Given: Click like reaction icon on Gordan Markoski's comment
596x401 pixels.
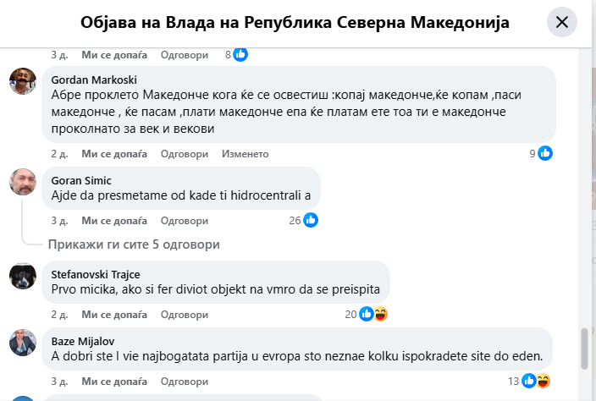Looking at the screenshot, I should (x=545, y=154).
